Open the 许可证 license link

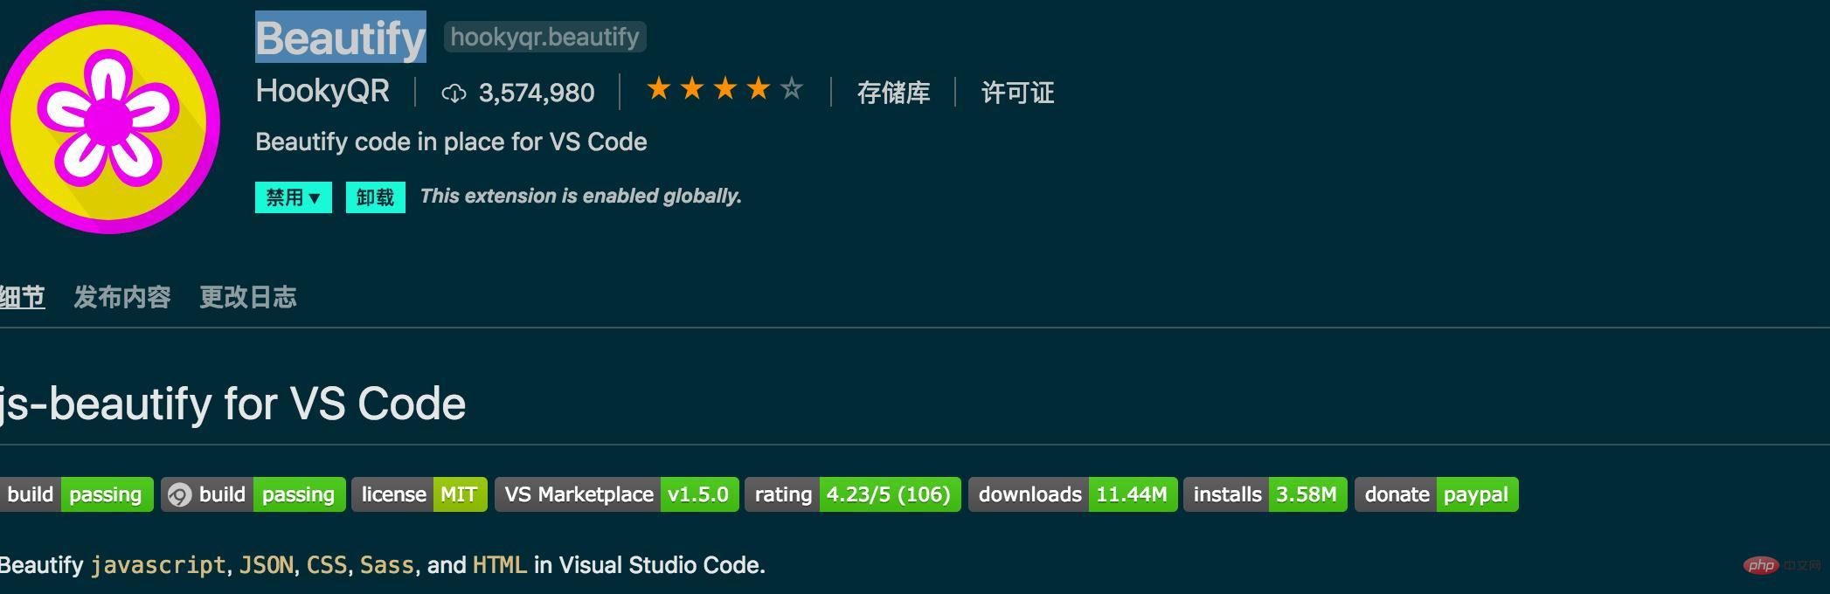pyautogui.click(x=1017, y=93)
